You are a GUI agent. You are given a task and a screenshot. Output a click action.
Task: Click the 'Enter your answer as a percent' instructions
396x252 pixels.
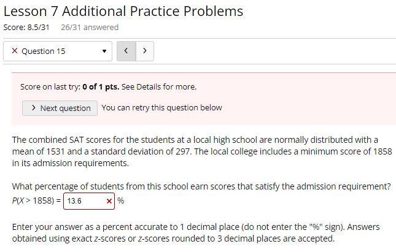pos(196,232)
